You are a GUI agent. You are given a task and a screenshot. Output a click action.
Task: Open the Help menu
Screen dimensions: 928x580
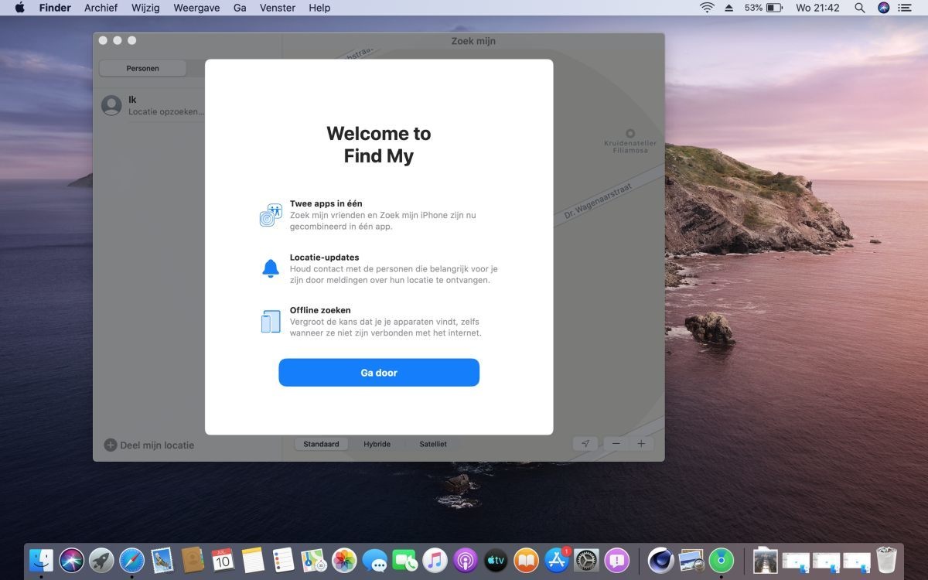click(319, 8)
